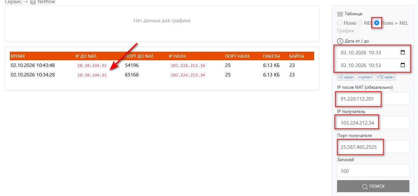Image resolution: width=418 pixels, height=196 pixels.
Task: Select the NEL table radio button
Action: [x=360, y=23]
